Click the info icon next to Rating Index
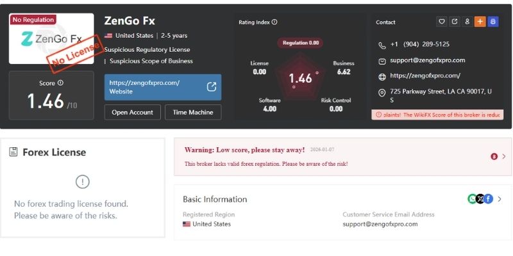Screen dimensions: 513x256 click(x=274, y=22)
